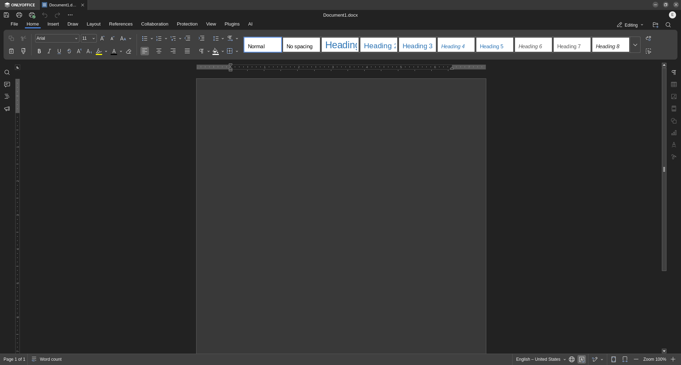
Task: Select the Copy style paintbrush icon
Action: pyautogui.click(x=23, y=51)
